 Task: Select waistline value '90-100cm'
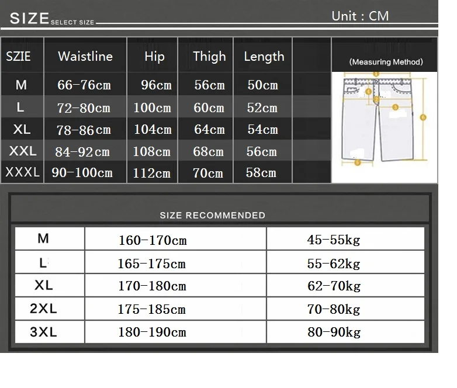point(82,173)
